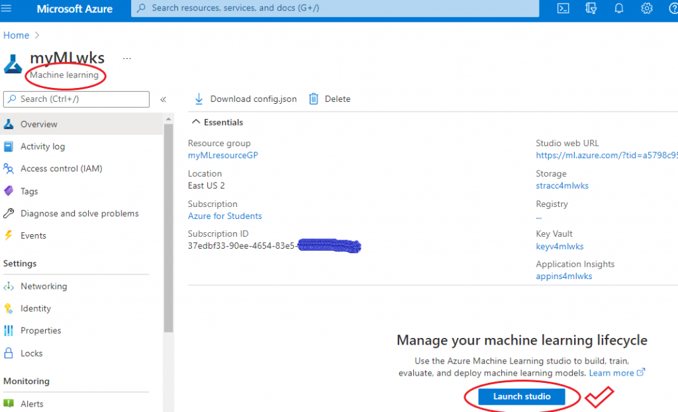Go to the Home breadcrumb link

[16, 35]
